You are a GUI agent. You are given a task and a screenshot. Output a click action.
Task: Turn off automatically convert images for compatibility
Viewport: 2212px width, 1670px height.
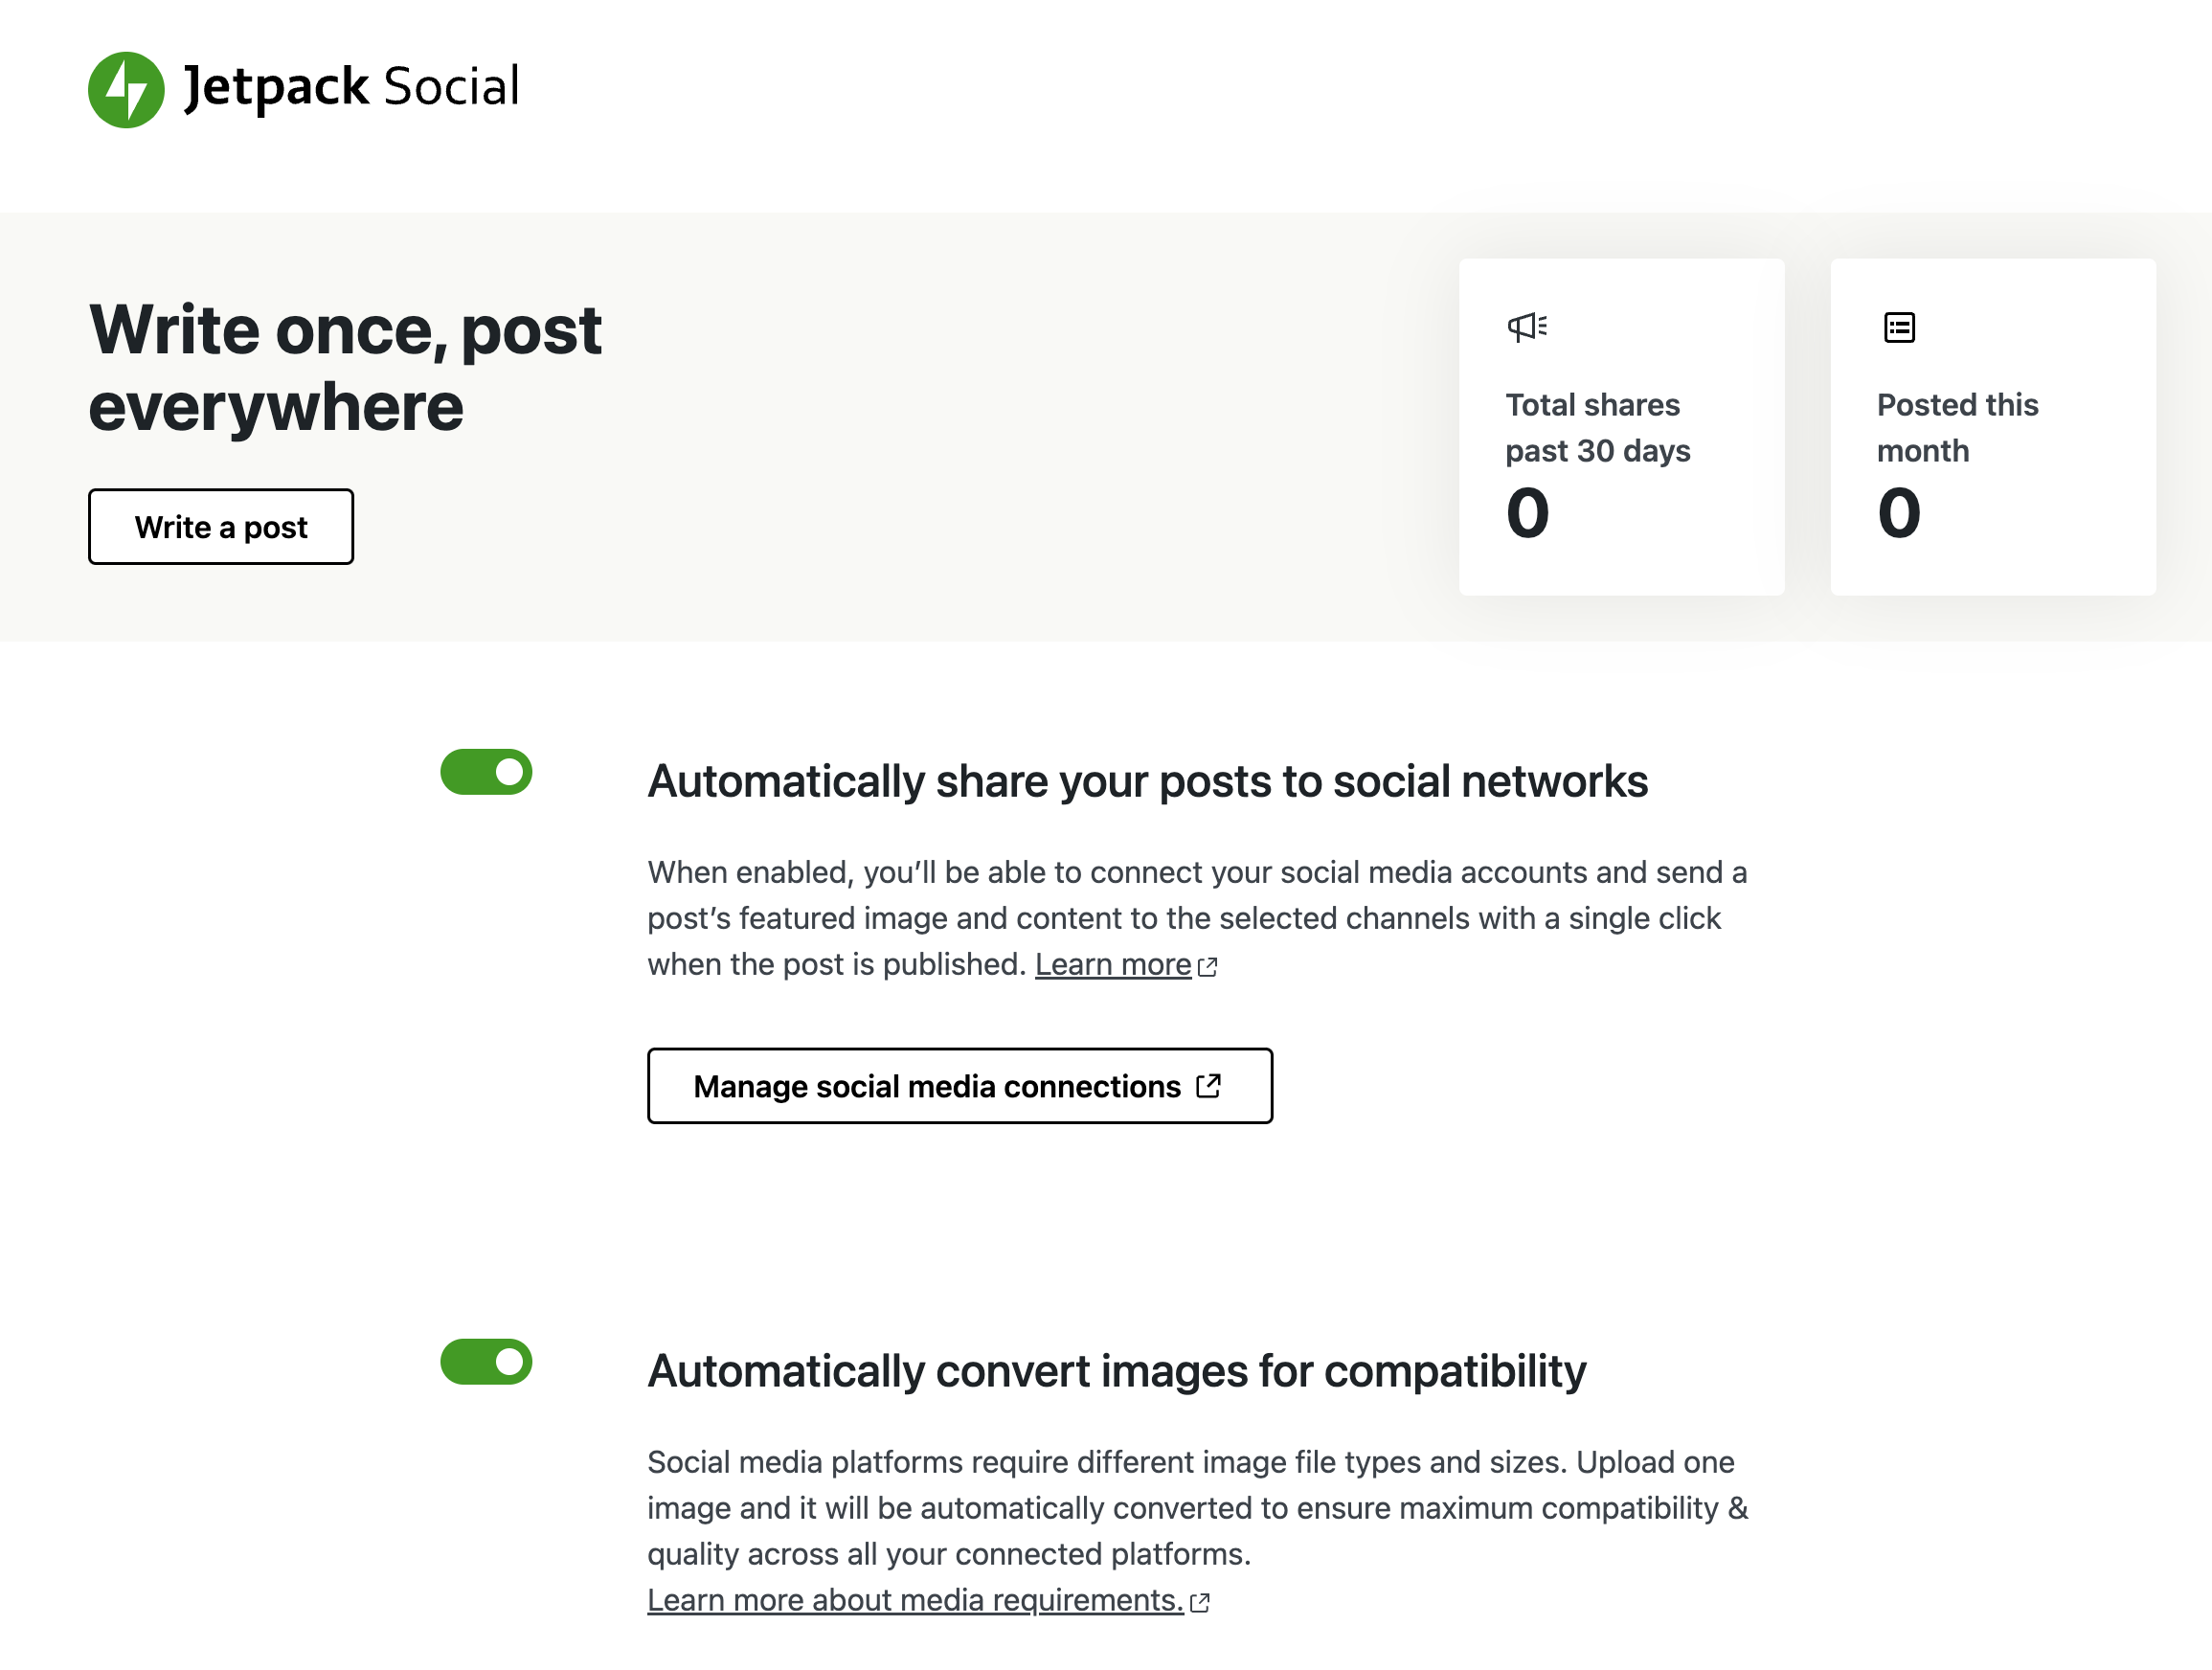(x=486, y=1361)
